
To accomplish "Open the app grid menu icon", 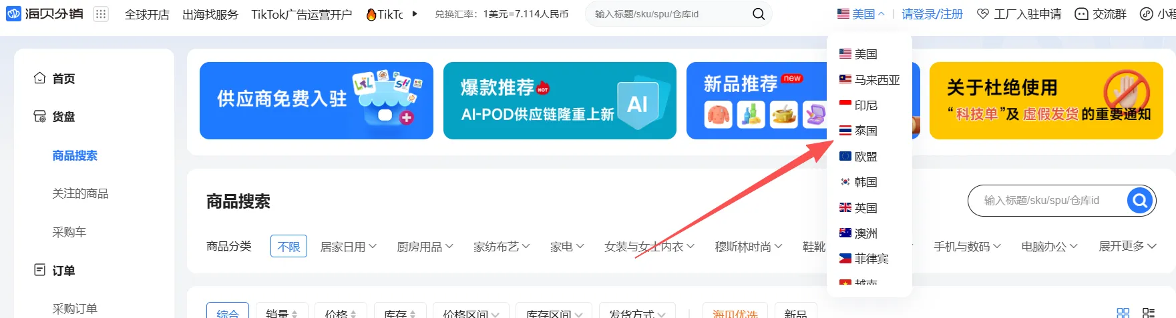I will 101,14.
